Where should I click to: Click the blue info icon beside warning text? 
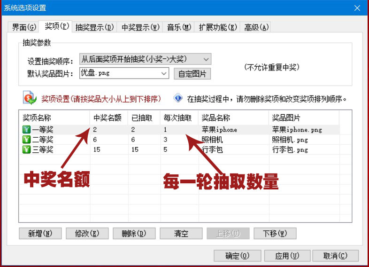pyautogui.click(x=178, y=99)
